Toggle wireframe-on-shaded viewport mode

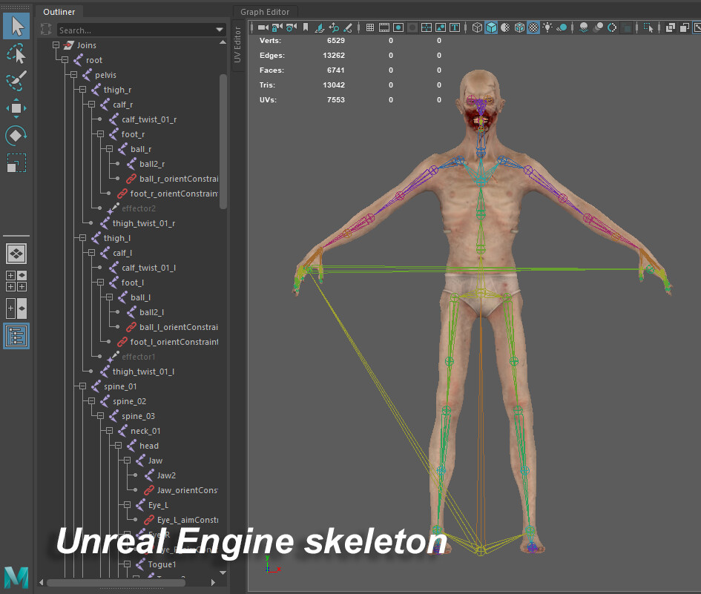pos(521,27)
